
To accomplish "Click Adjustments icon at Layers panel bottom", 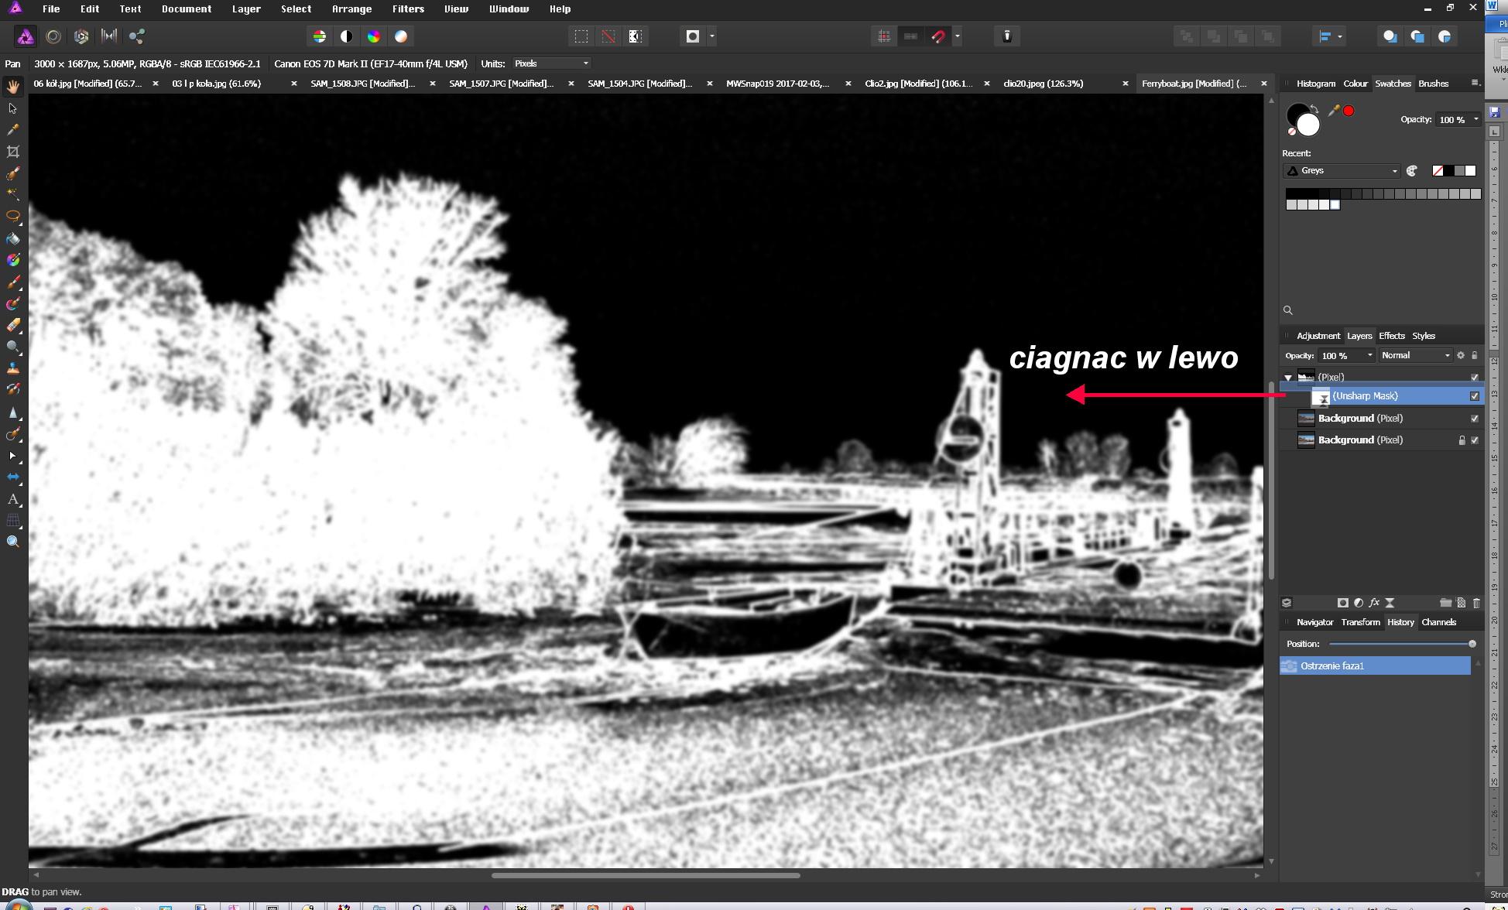I will (1359, 603).
